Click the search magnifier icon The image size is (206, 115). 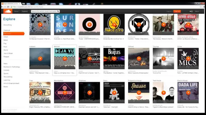[x=58, y=11]
